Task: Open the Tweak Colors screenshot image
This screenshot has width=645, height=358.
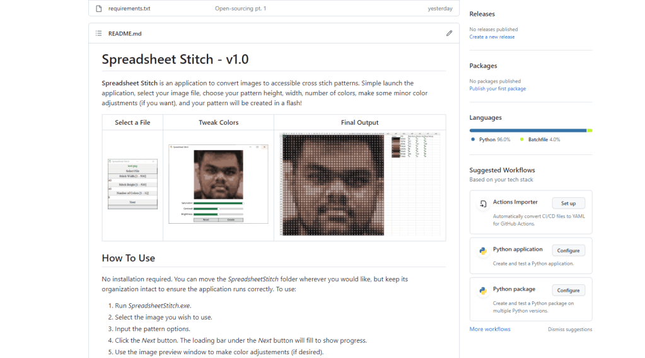Action: [218, 184]
